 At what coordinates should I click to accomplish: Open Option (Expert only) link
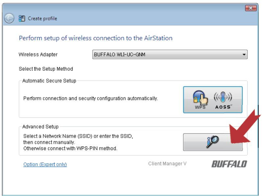point(45,164)
